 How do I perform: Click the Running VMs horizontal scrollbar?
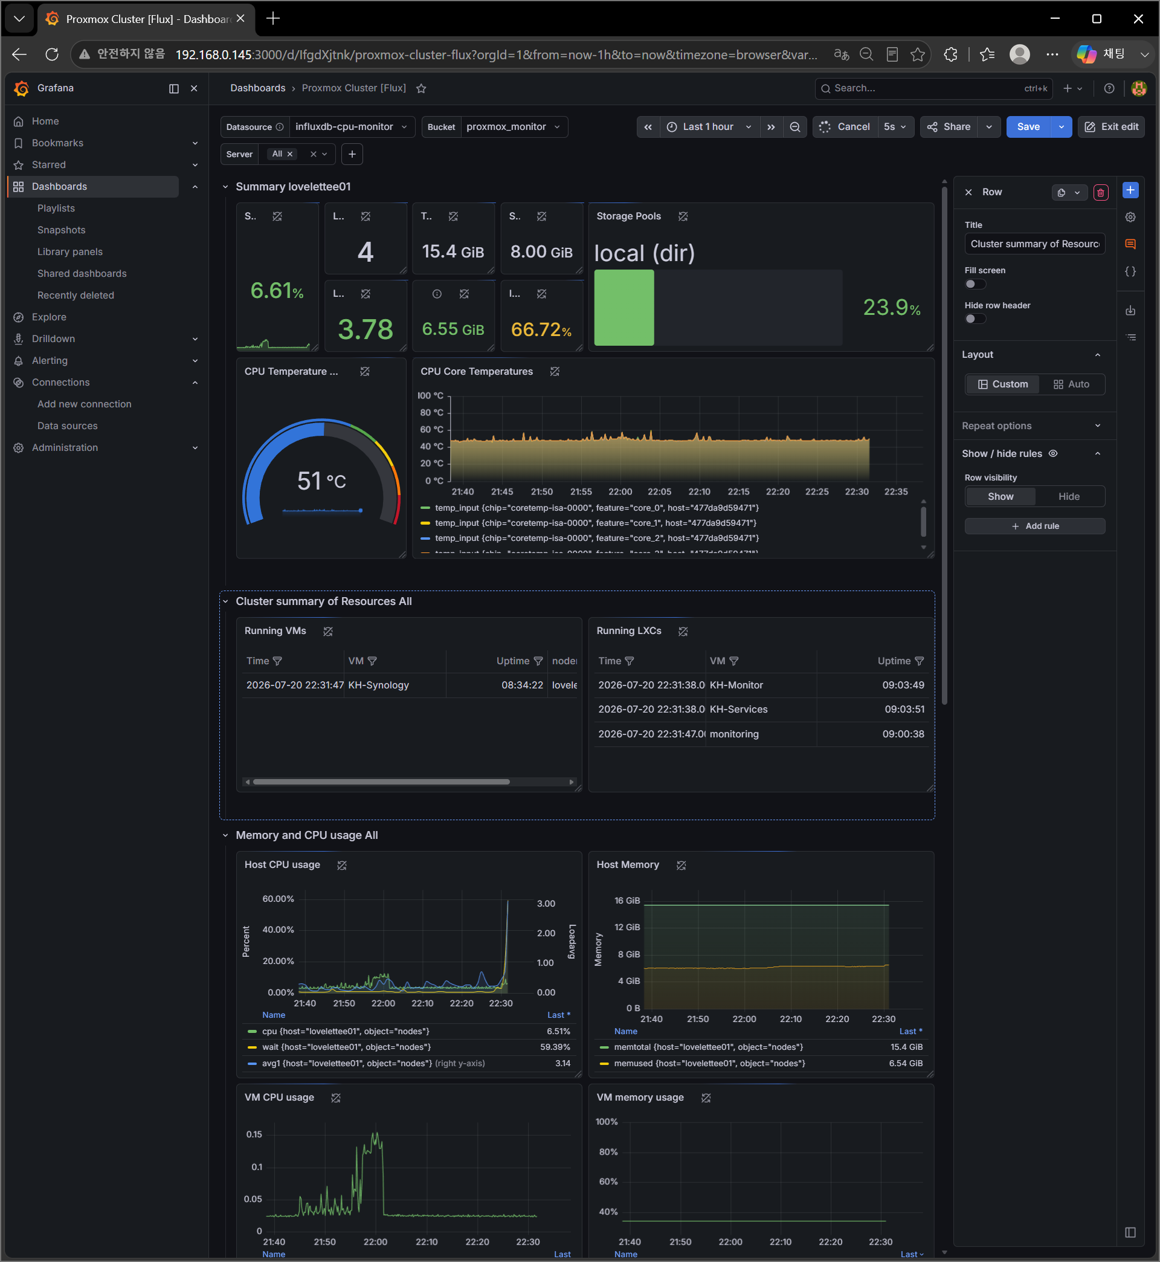[x=381, y=782]
